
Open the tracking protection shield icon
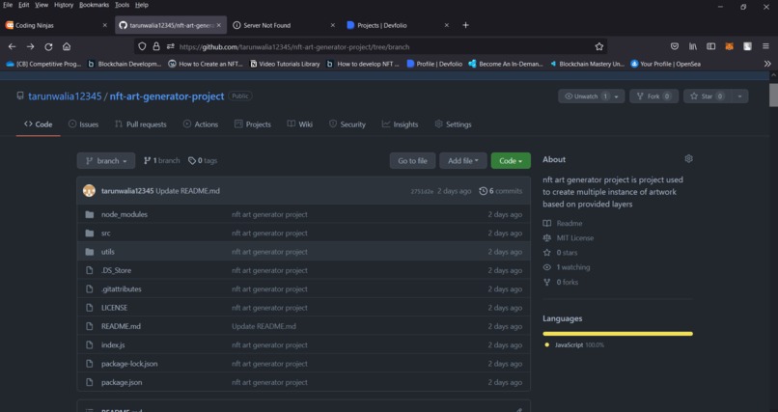click(142, 46)
